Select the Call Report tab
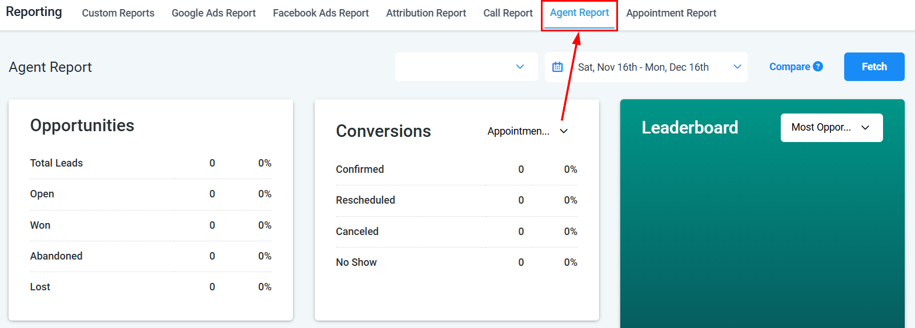 [508, 13]
